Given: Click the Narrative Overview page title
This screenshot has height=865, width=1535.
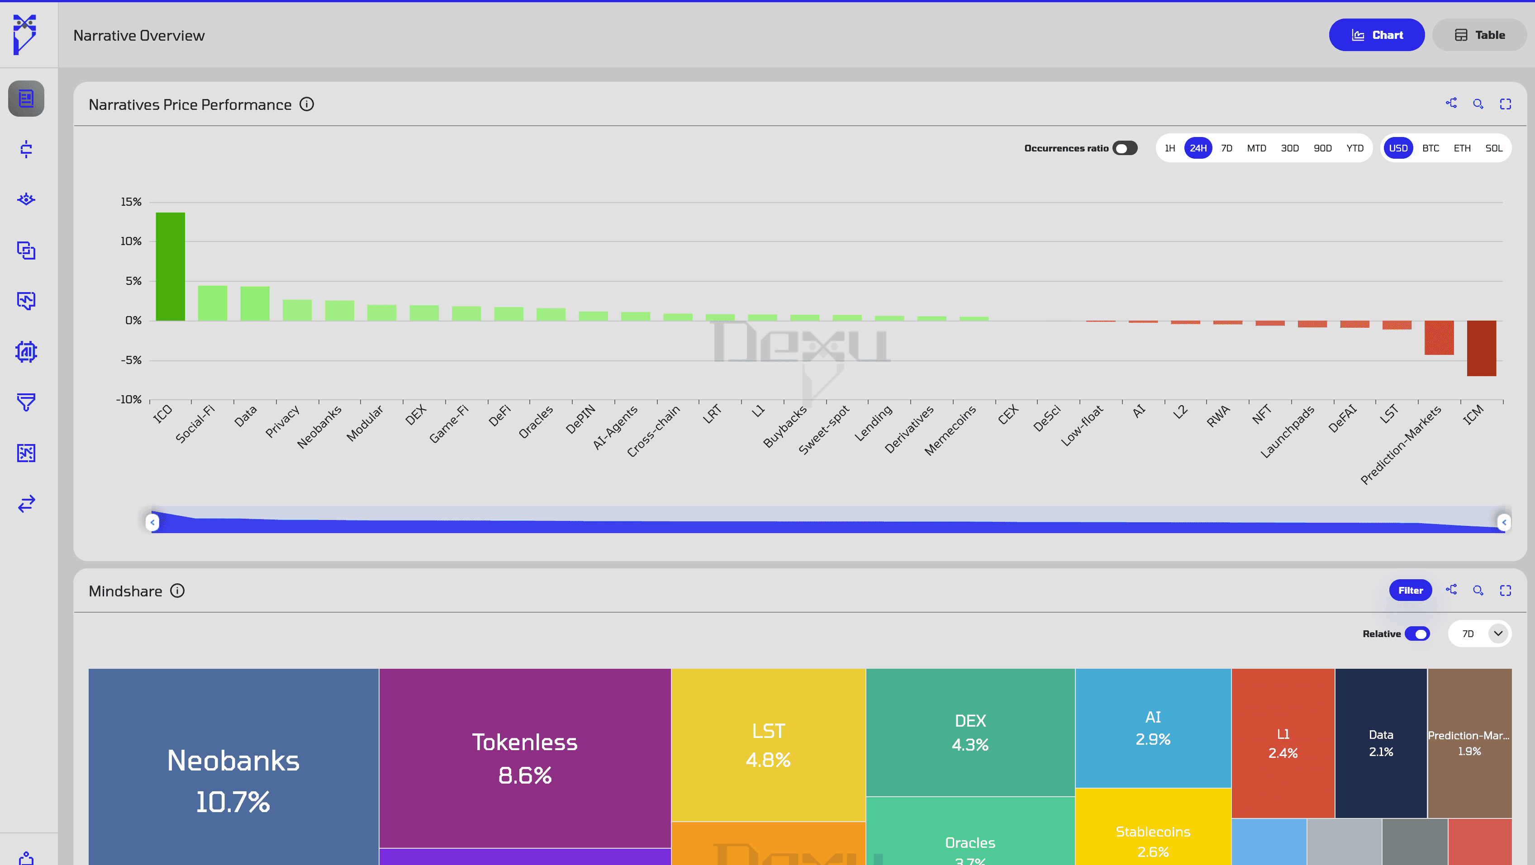Looking at the screenshot, I should (x=139, y=35).
